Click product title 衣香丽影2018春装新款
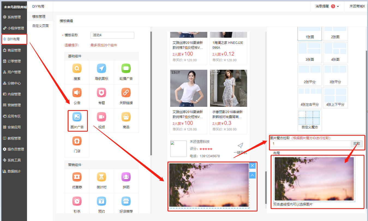Viewport: 368px width, 221px height. 228,114
